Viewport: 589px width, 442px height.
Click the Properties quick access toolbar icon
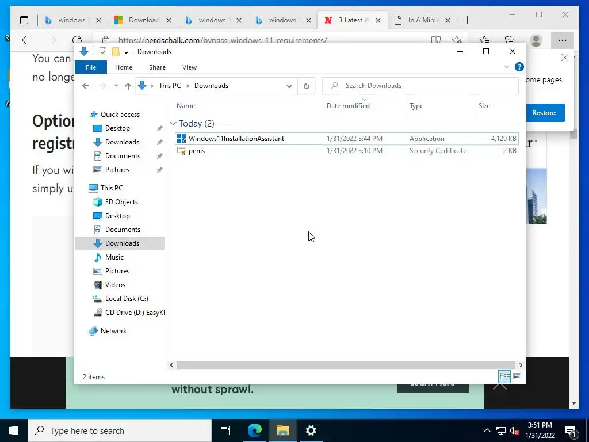[x=103, y=51]
